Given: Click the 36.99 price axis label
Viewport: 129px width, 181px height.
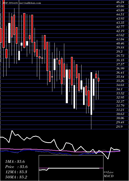Looking at the screenshot, I should (x=120, y=68).
